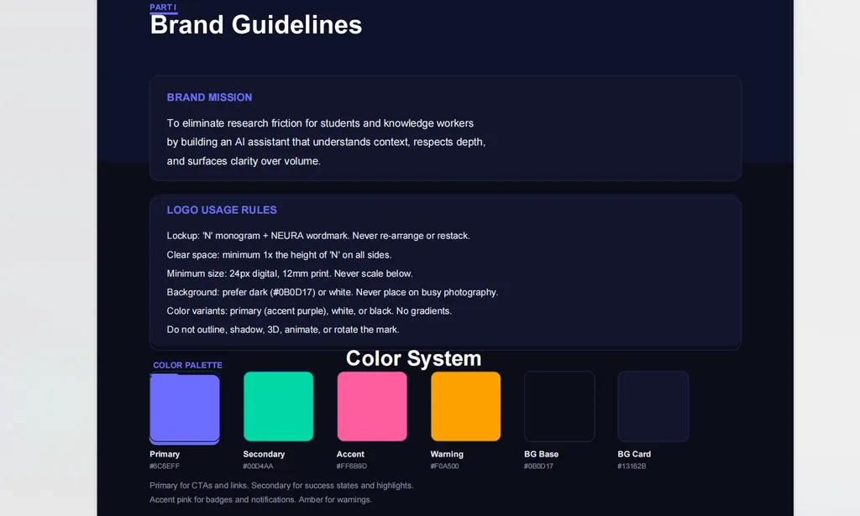Click the Accent swatch name label
This screenshot has height=516, width=860.
[x=350, y=454]
